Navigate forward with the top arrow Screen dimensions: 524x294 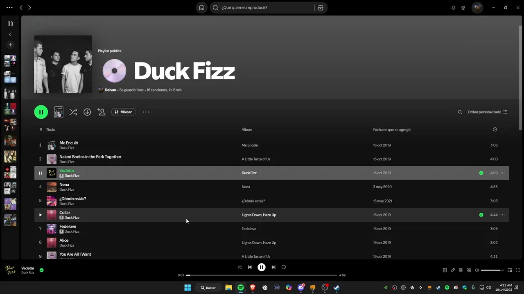click(x=29, y=7)
